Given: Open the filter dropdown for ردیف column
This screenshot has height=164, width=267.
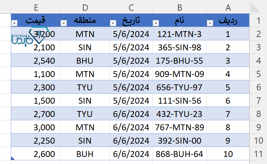Looking at the screenshot, I should [x=210, y=23].
